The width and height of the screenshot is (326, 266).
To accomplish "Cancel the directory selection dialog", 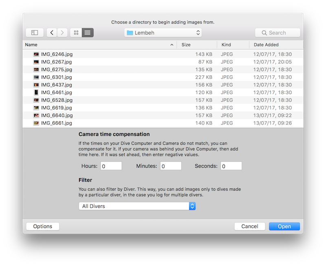I will point(250,227).
